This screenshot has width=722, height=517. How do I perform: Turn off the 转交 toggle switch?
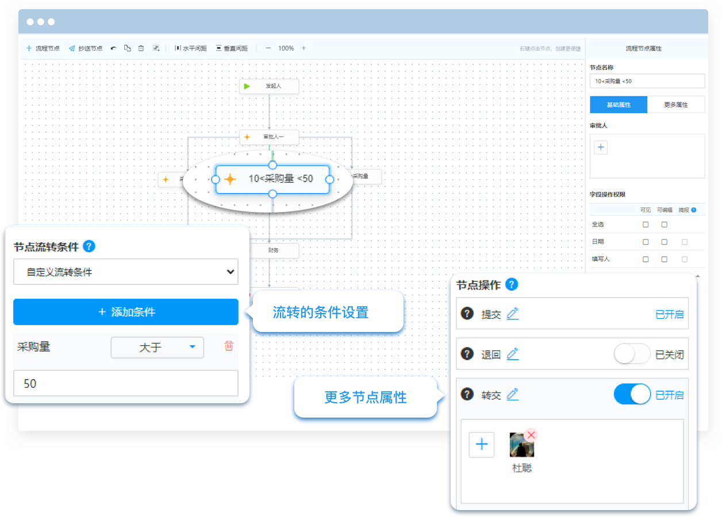click(632, 395)
